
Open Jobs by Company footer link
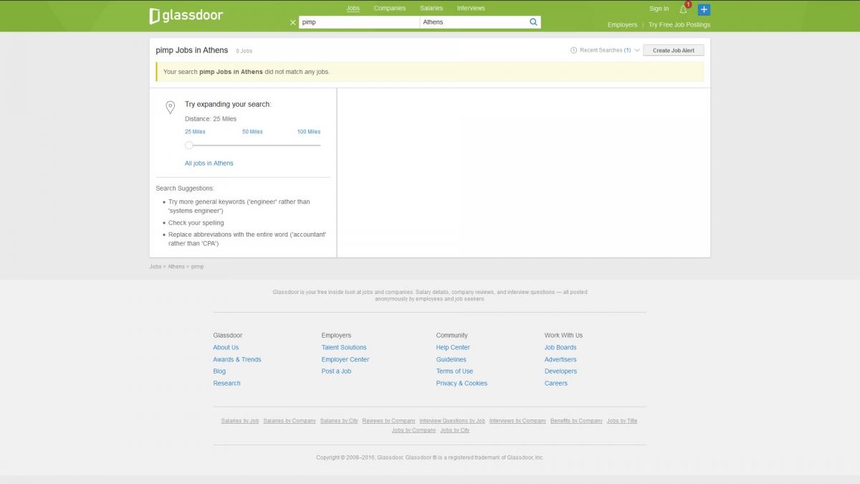point(414,430)
